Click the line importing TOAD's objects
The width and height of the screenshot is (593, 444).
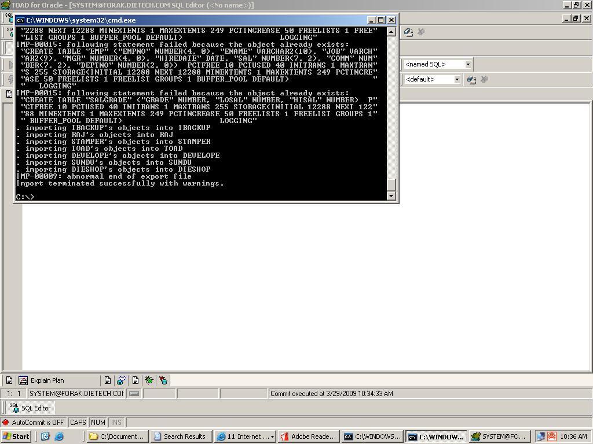click(x=99, y=149)
